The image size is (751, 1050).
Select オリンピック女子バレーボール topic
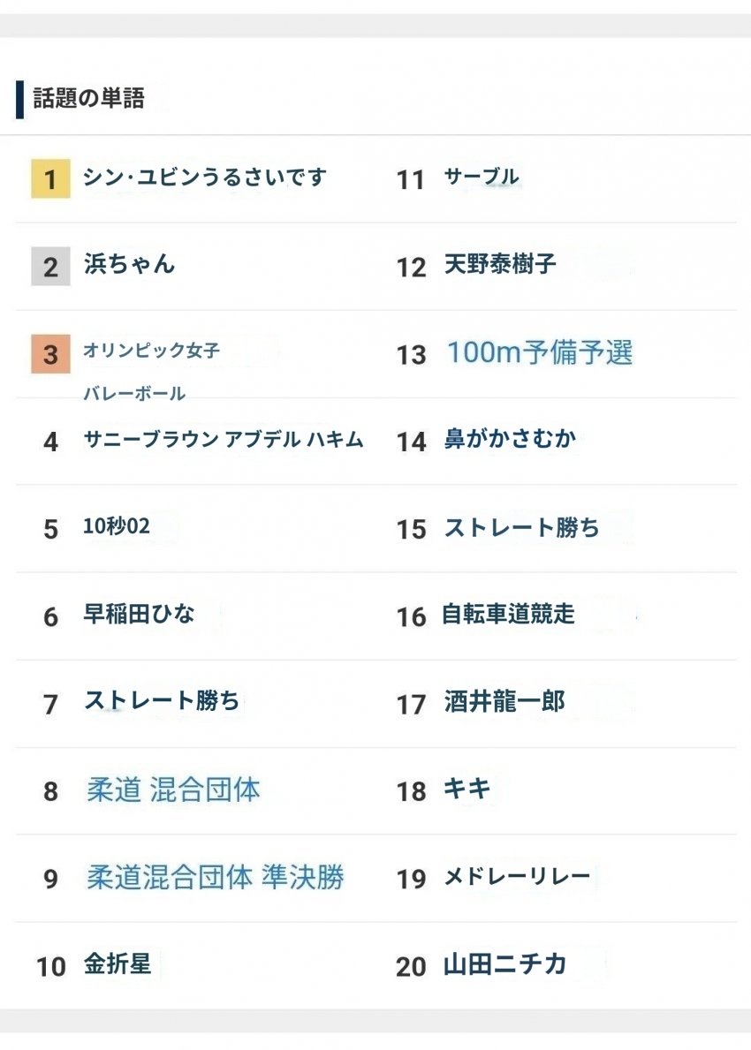[151, 371]
